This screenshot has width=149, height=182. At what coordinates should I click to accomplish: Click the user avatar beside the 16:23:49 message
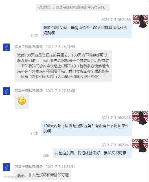[140, 145]
